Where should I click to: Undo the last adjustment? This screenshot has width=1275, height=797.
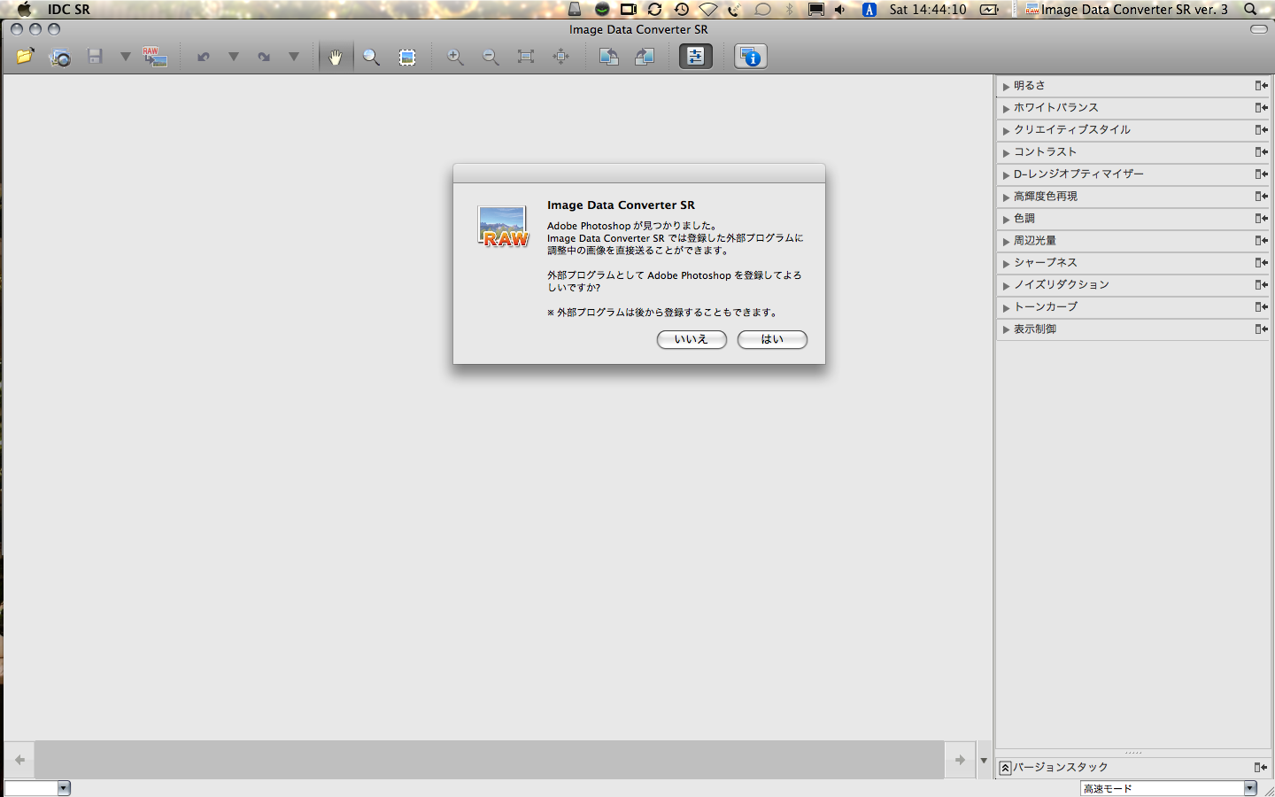[x=203, y=57]
